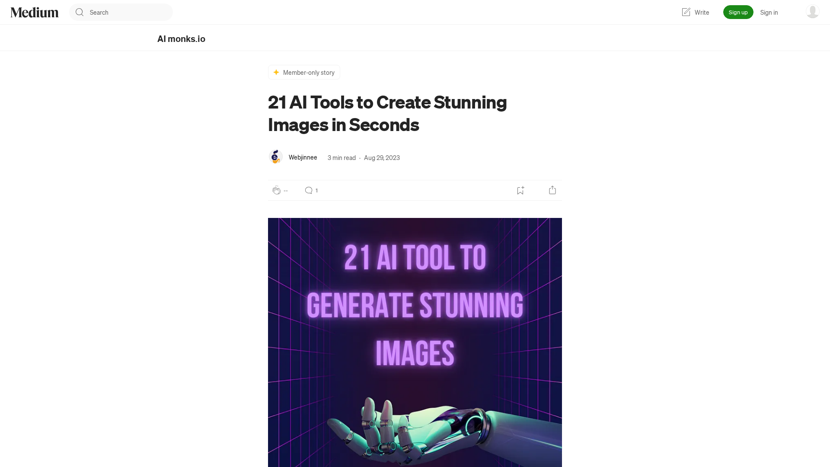Click the gold star member icon
Image resolution: width=830 pixels, height=467 pixels.
click(x=276, y=72)
